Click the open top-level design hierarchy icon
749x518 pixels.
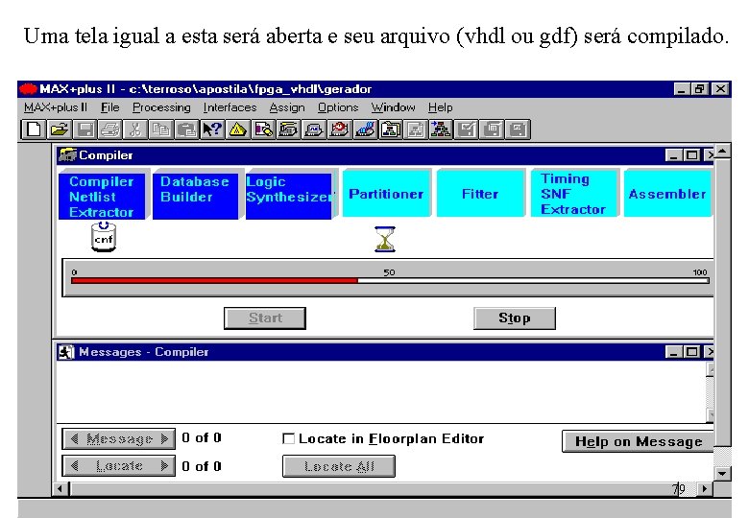[442, 129]
